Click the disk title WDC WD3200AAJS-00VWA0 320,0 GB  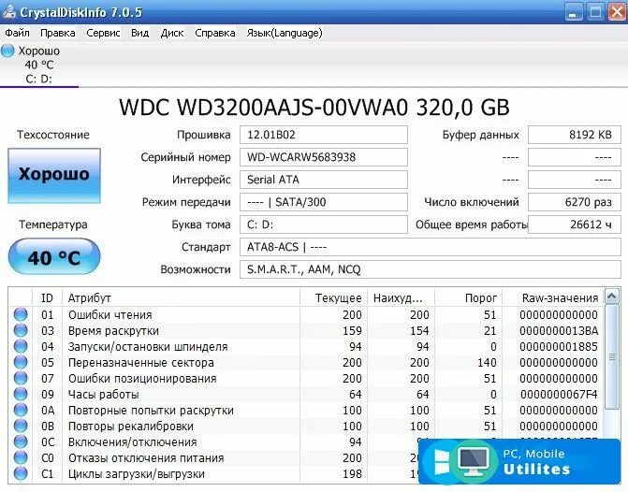coord(314,108)
